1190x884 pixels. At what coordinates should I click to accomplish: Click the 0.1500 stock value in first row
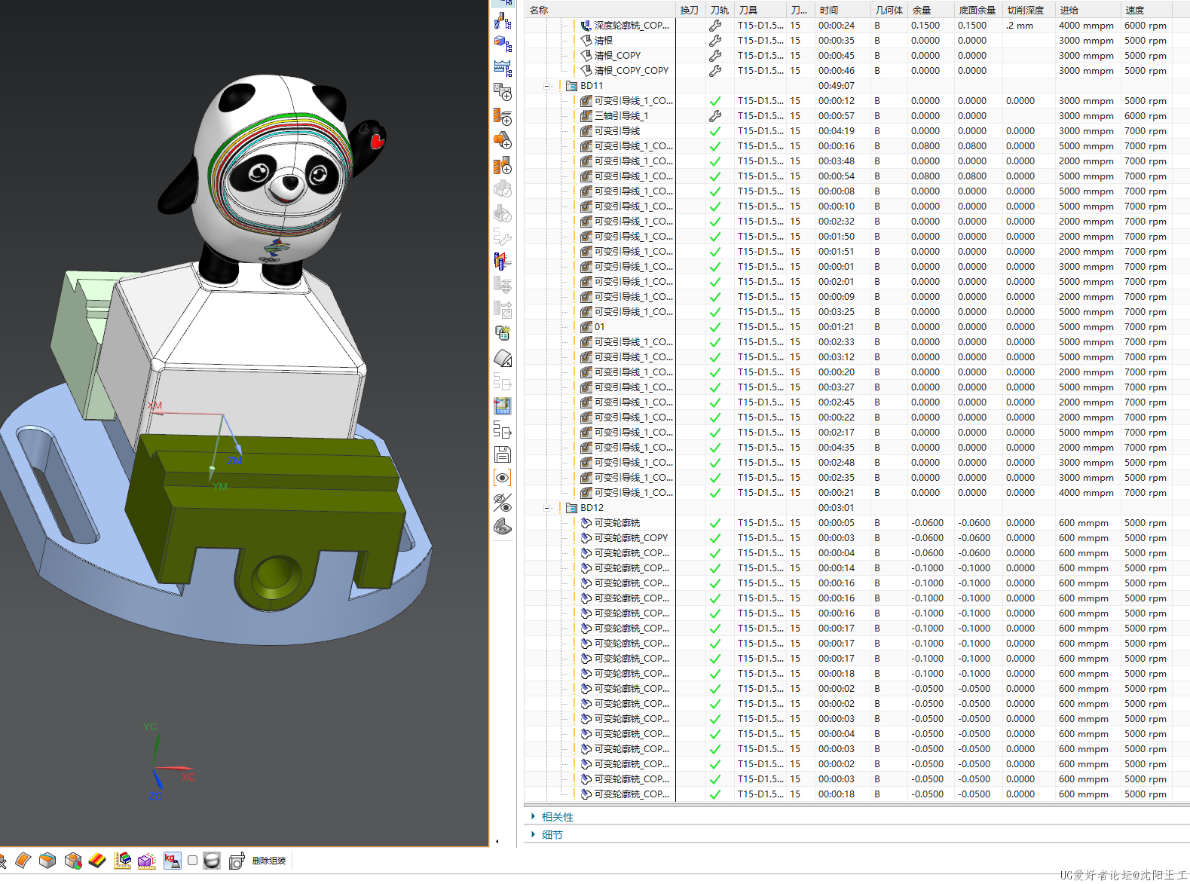(925, 26)
